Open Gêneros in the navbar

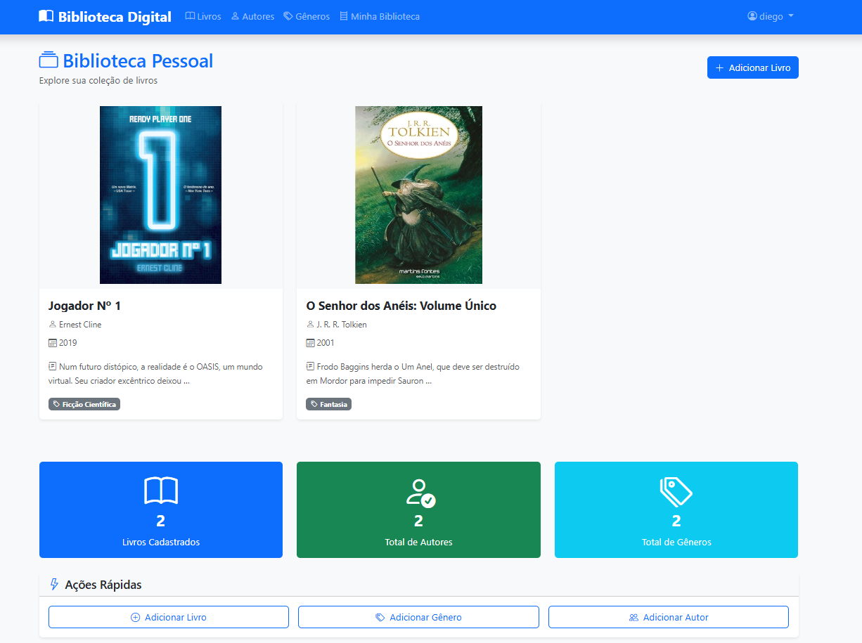(x=307, y=16)
